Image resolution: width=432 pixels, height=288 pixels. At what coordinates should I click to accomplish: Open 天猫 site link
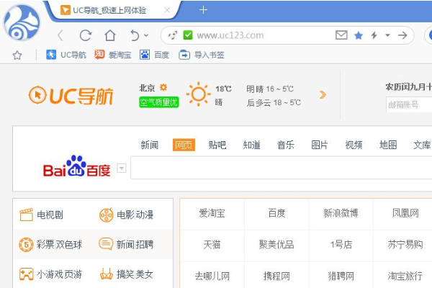pos(212,245)
